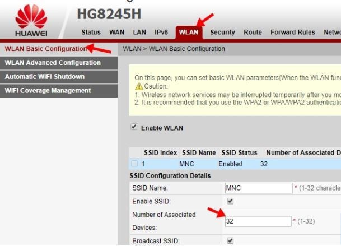Click the Huawei logo

[31, 20]
